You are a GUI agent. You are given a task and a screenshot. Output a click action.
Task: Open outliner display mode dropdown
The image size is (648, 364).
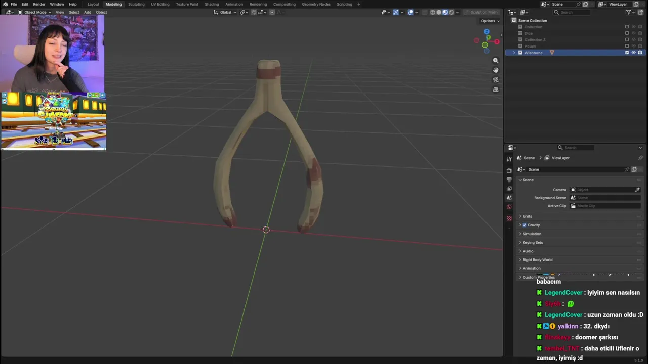pyautogui.click(x=512, y=12)
